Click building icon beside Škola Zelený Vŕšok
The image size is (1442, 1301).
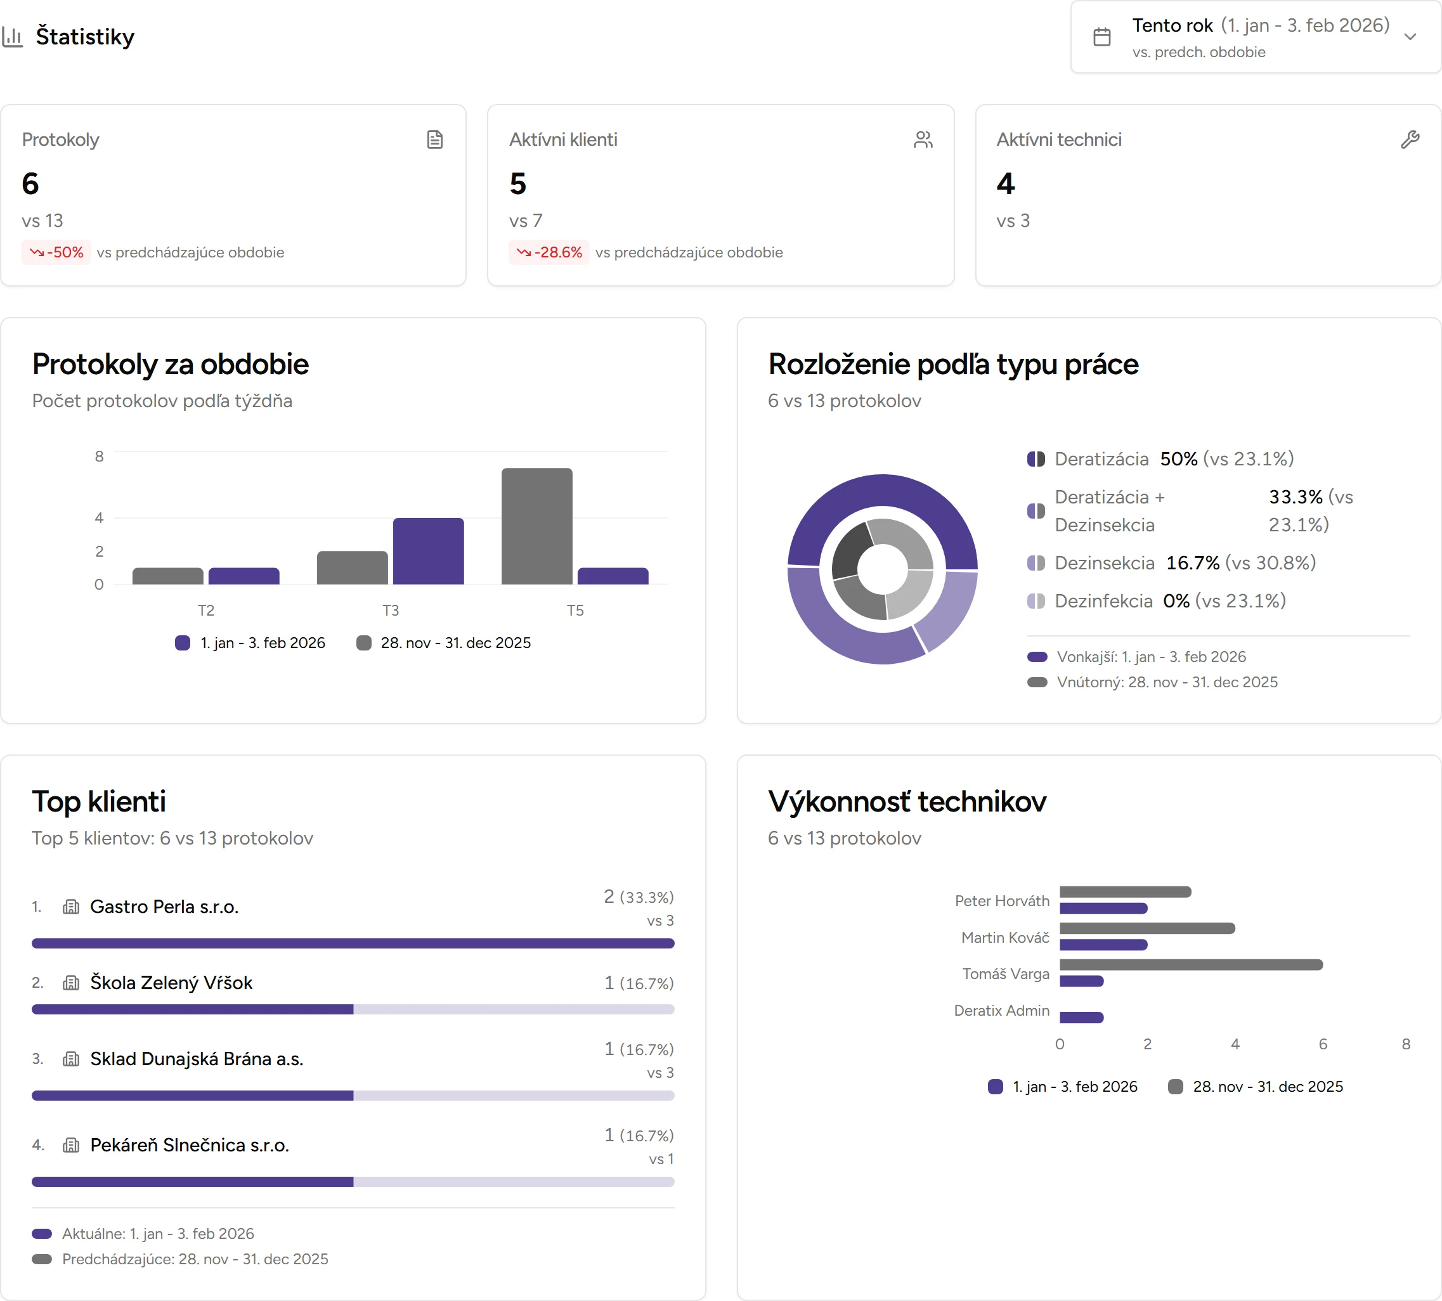click(71, 983)
